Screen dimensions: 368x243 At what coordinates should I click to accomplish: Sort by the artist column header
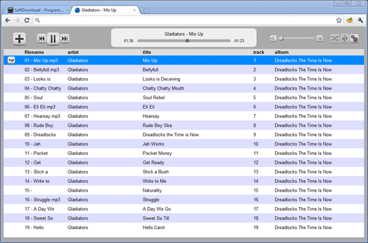click(73, 52)
